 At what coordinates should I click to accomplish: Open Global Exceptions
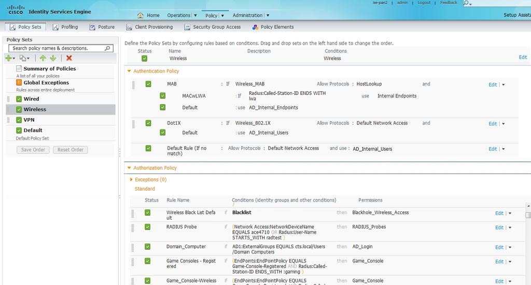pyautogui.click(x=46, y=82)
